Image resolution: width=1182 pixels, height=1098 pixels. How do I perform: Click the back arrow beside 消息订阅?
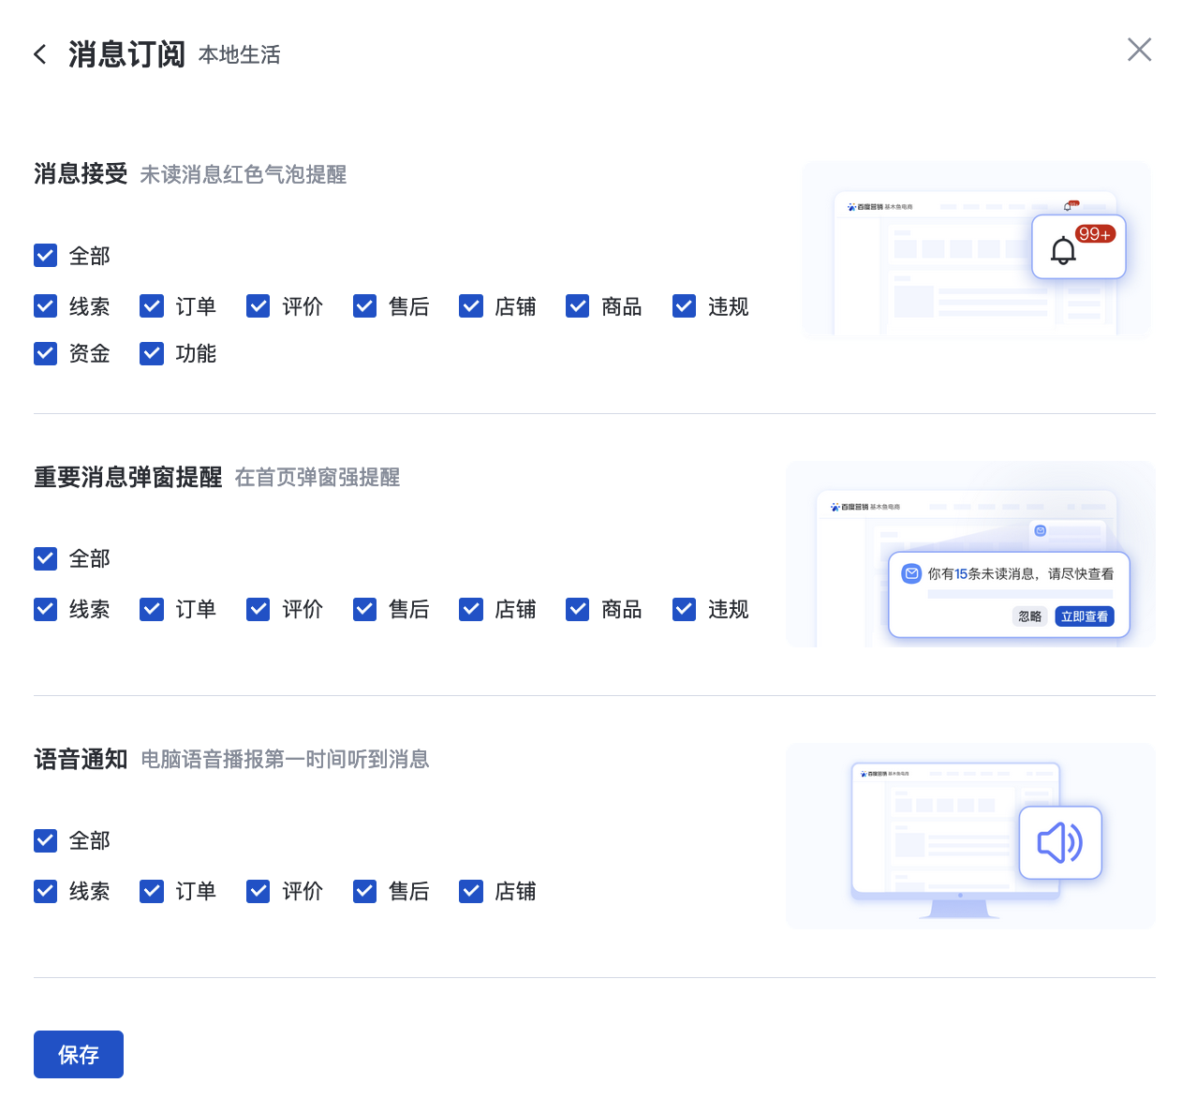pyautogui.click(x=40, y=54)
